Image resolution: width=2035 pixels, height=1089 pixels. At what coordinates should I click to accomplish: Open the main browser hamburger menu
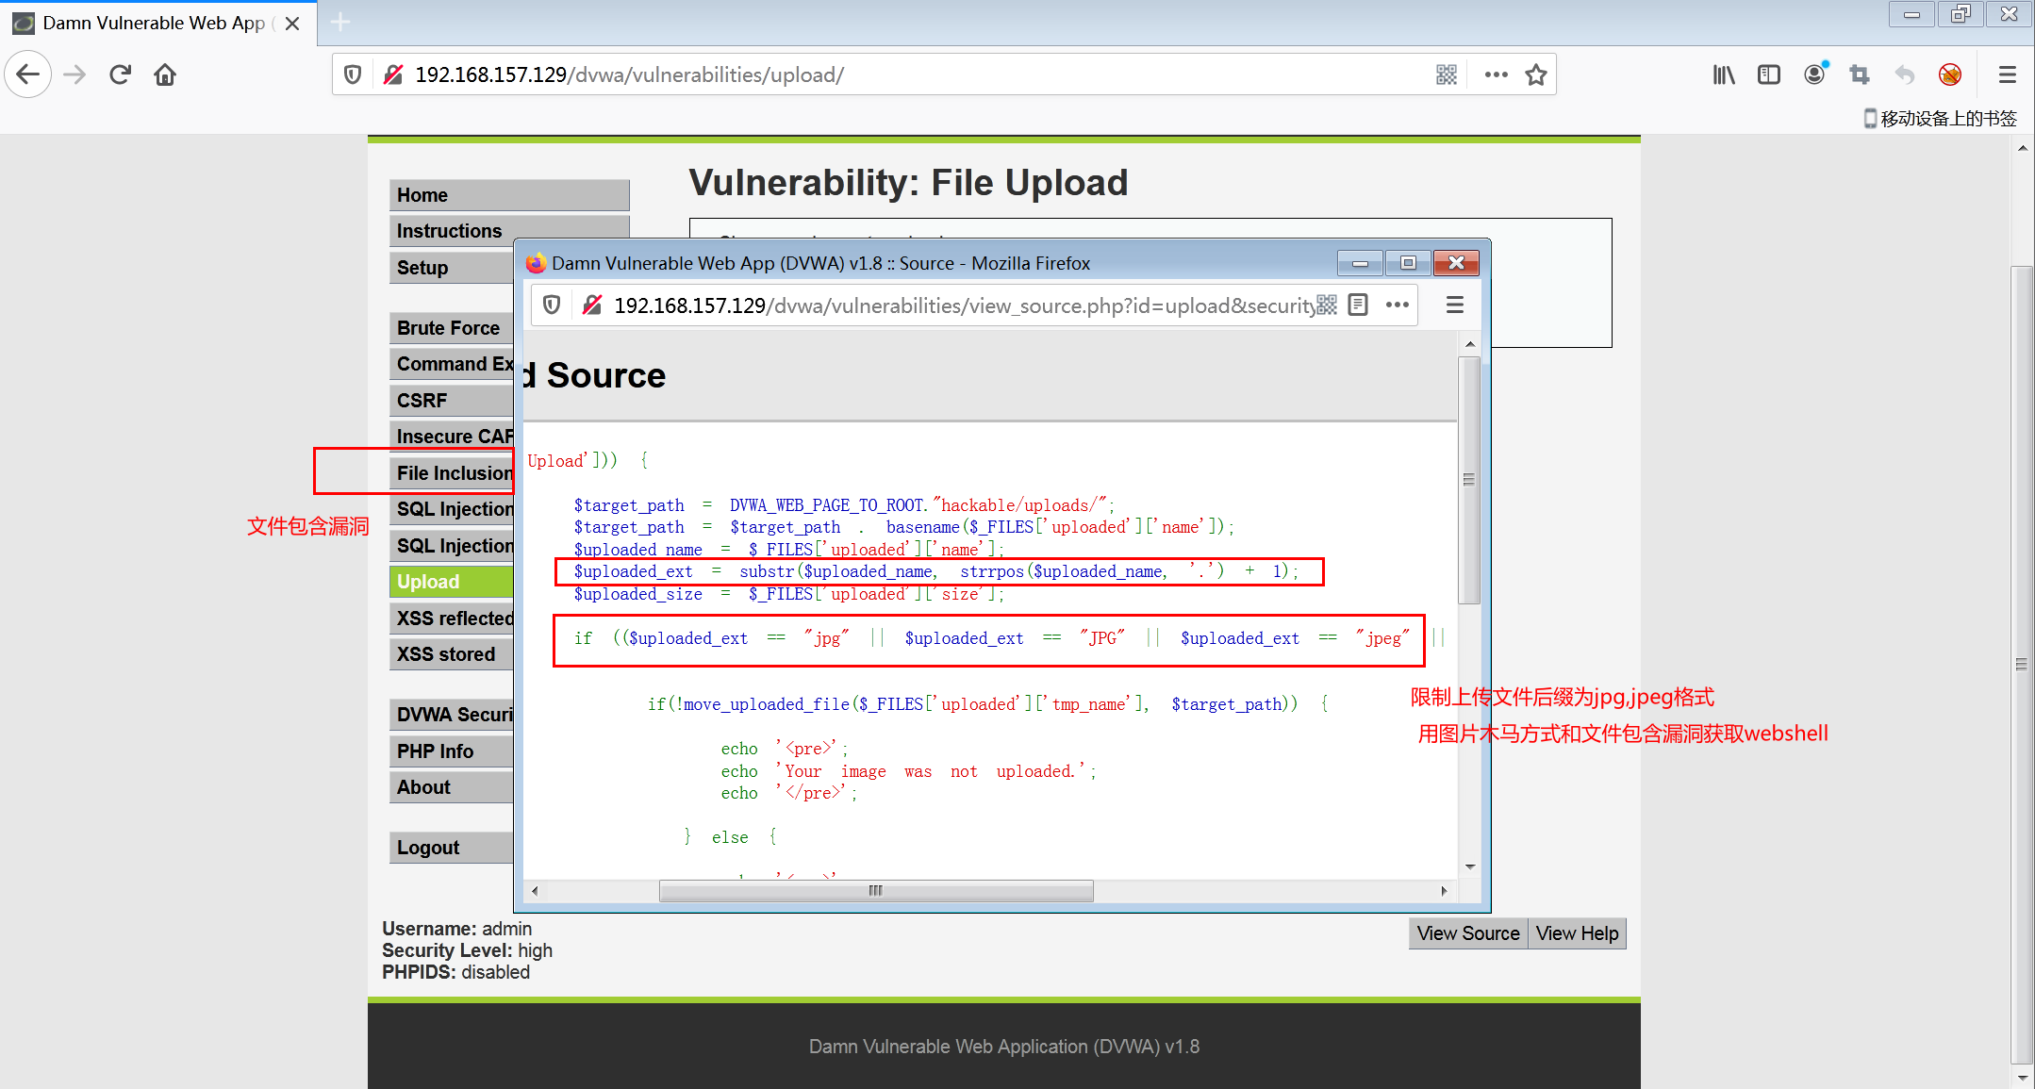(x=2008, y=74)
